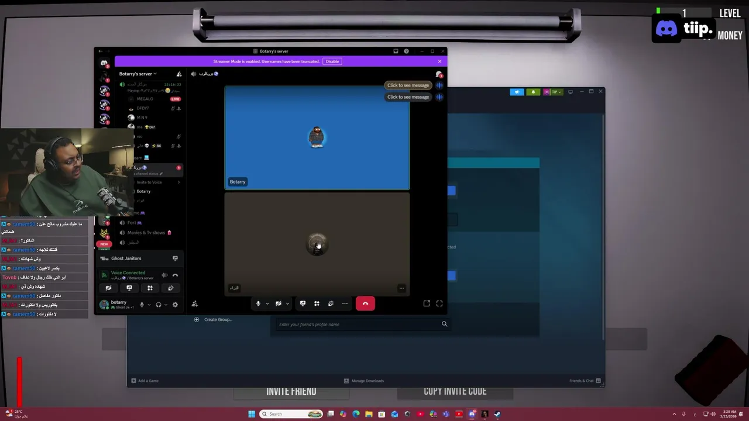Select Botarry in the voice member list

point(154,191)
